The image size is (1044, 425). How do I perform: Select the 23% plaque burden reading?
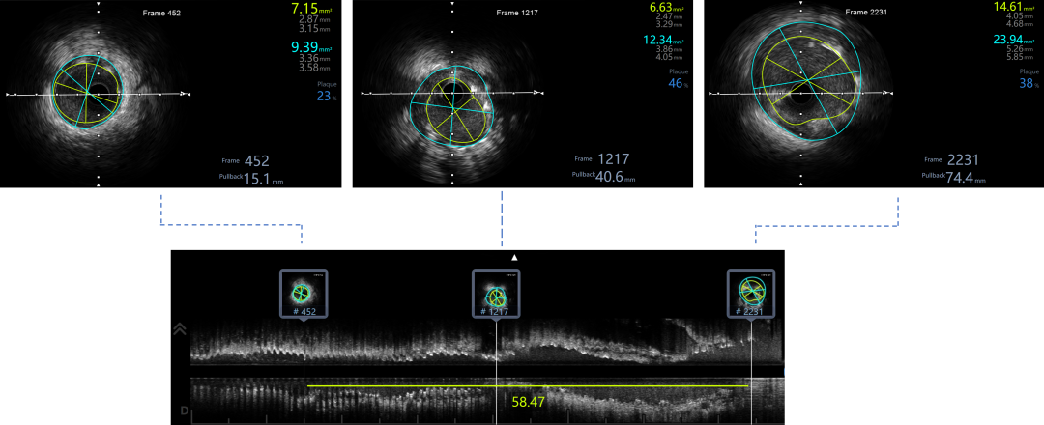[x=325, y=96]
